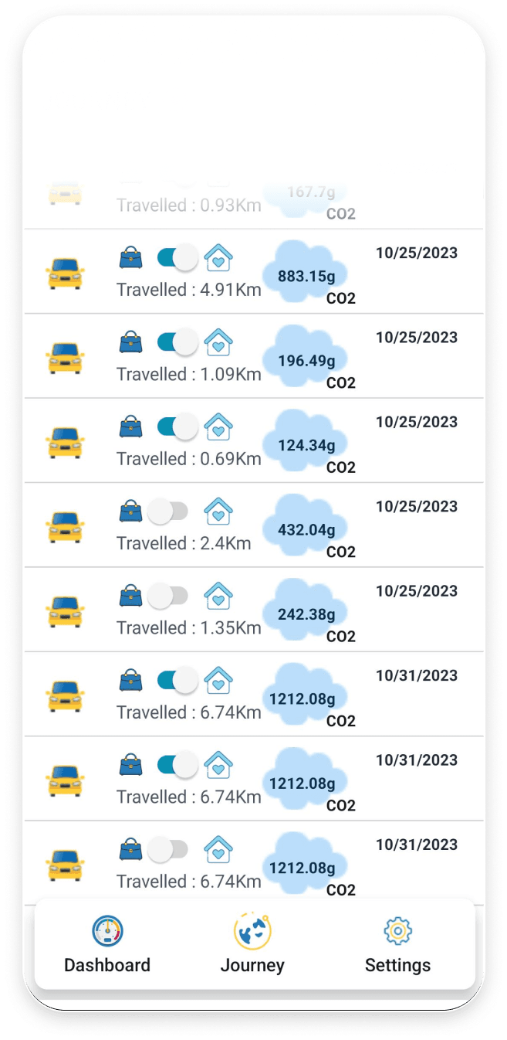Switch to the Journey tab
Screen dimensions: 507x1040
click(252, 944)
